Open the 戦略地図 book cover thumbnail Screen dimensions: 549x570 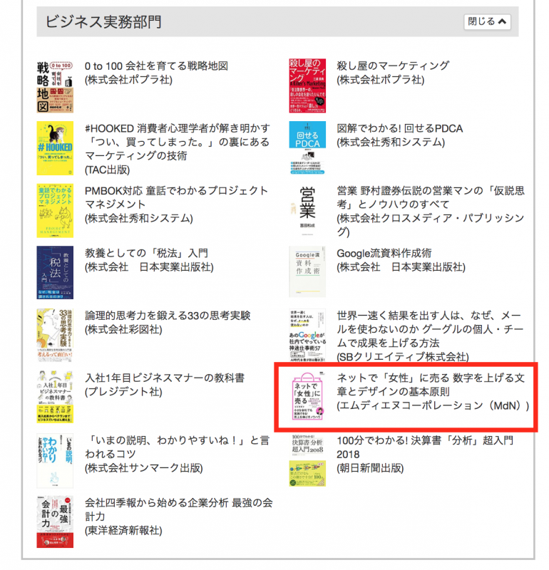55,86
